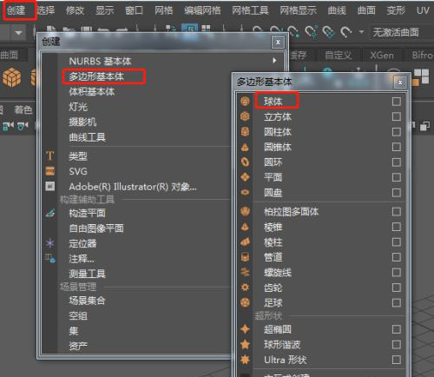Open option box for 圆锥体
This screenshot has width=434, height=377.
[x=397, y=147]
